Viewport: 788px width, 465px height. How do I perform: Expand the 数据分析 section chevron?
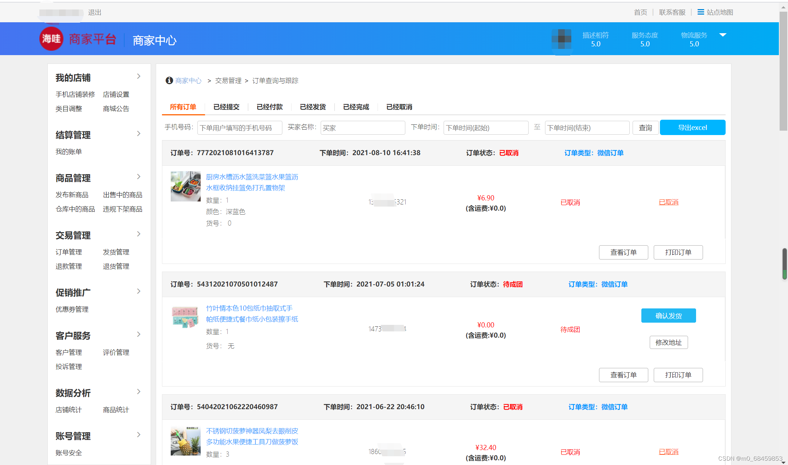(139, 392)
